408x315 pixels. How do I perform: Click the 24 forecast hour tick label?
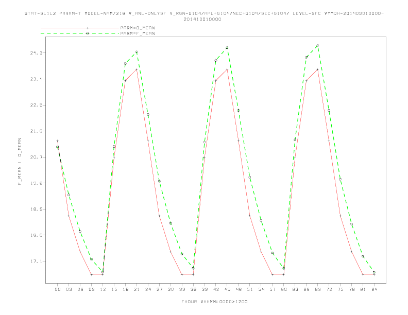(148, 289)
